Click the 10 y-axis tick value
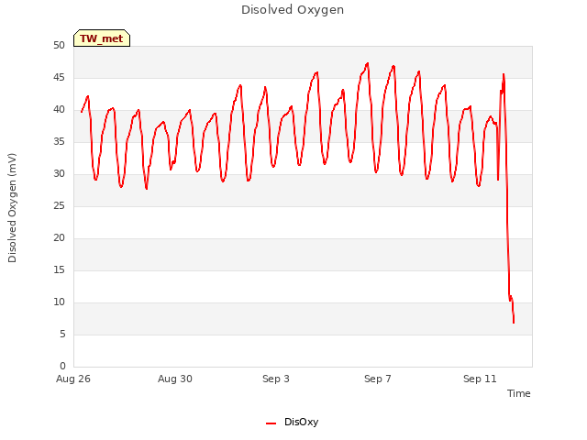The width and height of the screenshot is (587, 440). (x=59, y=302)
